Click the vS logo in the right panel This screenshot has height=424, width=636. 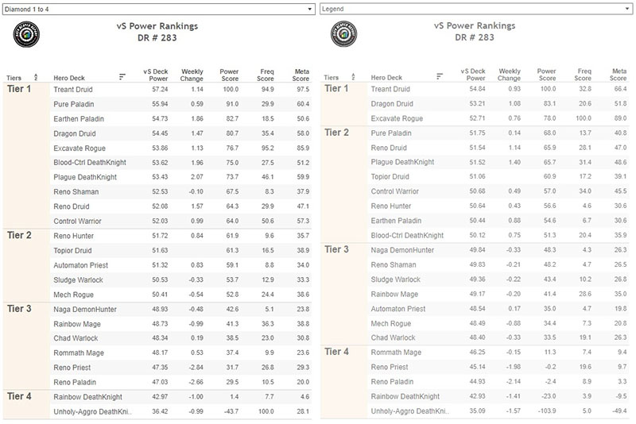[344, 34]
